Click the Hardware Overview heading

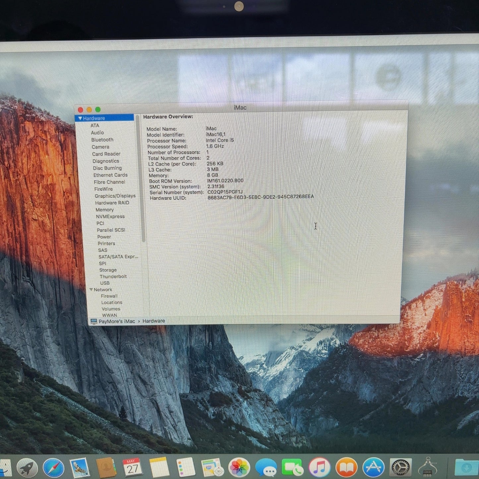click(x=168, y=117)
